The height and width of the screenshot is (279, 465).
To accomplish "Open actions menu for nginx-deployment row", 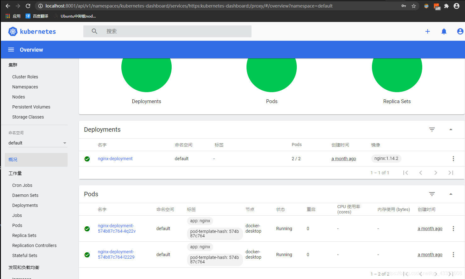I will (453, 159).
